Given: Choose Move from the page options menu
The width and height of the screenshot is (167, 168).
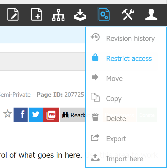Looking at the screenshot, I should 114,79.
